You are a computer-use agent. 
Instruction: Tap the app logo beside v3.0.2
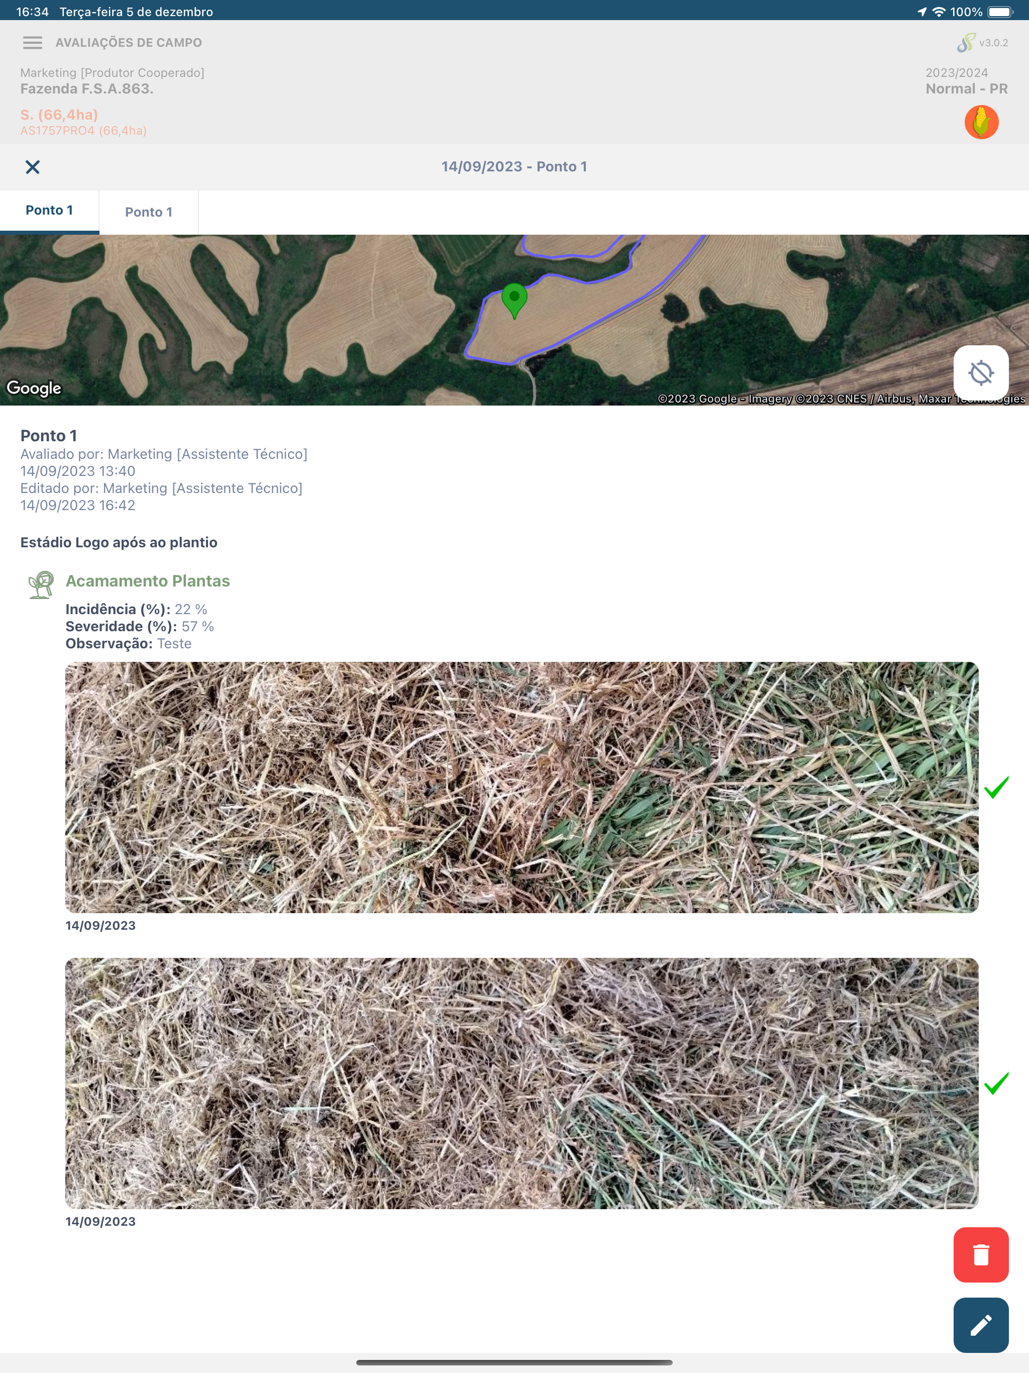tap(966, 43)
